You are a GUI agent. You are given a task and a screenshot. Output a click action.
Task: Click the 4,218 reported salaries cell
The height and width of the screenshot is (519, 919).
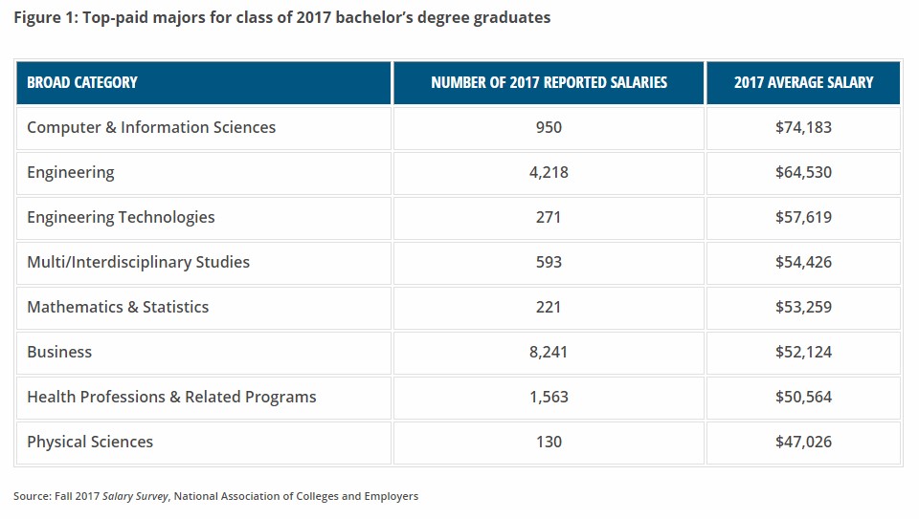549,172
